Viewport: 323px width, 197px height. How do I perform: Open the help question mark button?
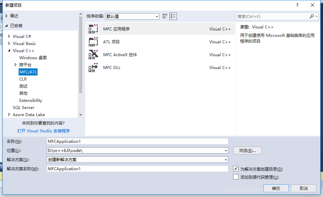(297, 5)
